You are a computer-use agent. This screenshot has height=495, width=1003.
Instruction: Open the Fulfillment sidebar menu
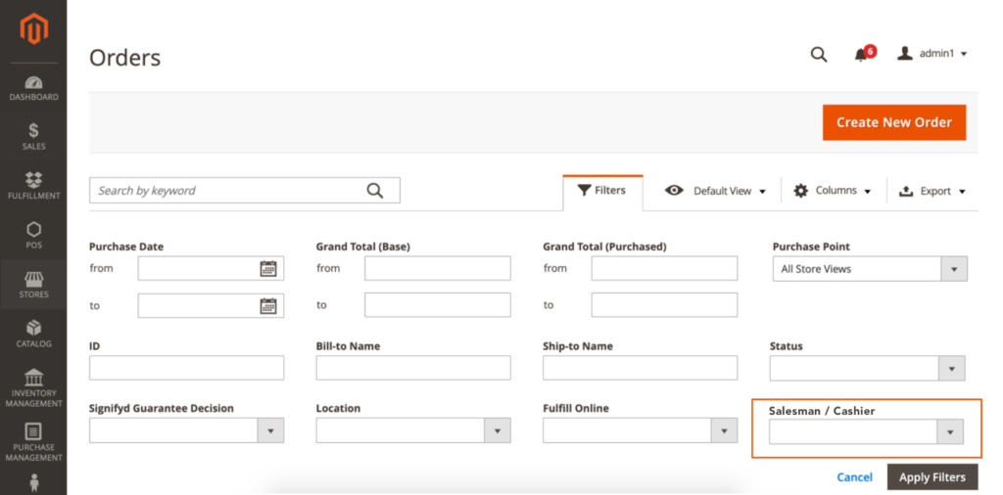point(33,186)
